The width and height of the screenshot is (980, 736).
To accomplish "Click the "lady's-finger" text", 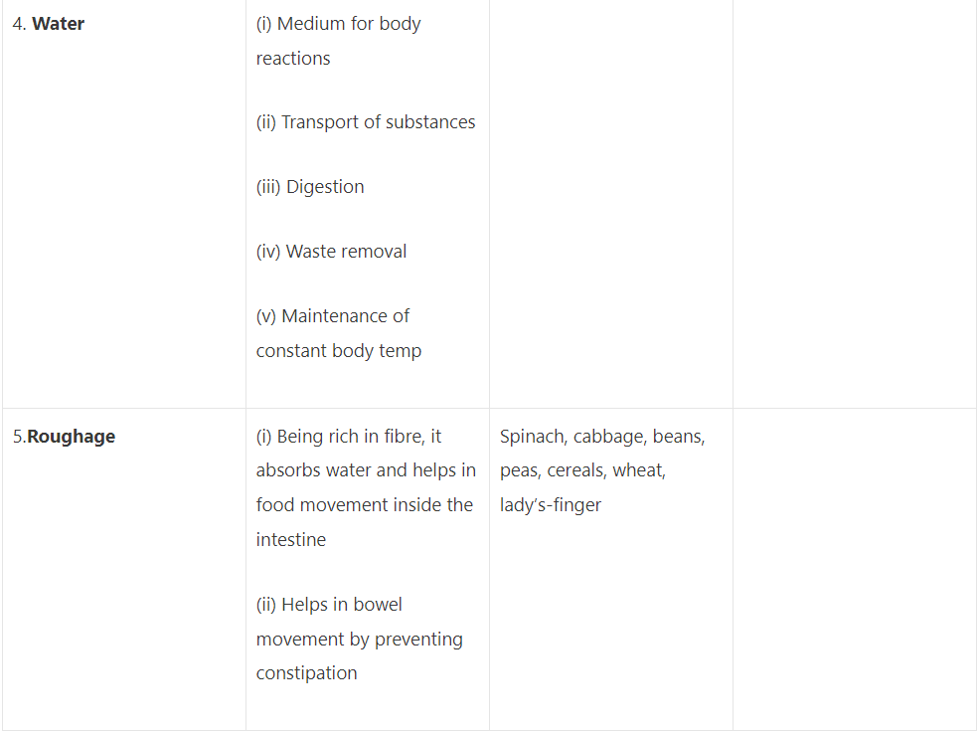I will tap(551, 505).
